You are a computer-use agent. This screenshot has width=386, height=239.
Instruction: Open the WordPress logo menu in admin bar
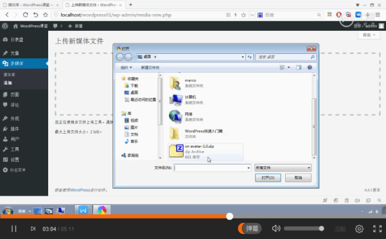5,26
